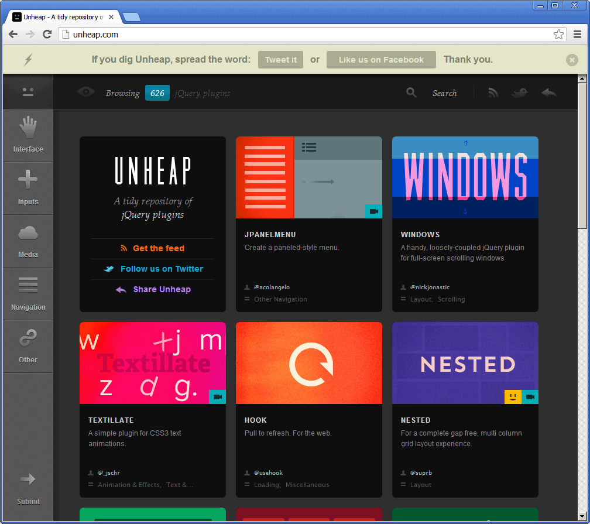
Task: Bookmark page with the star icon
Action: click(558, 35)
